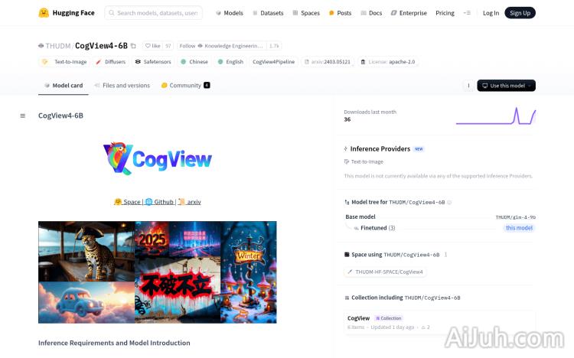Click the leopard pirate sample image
This screenshot has width=574, height=358.
tap(86, 252)
